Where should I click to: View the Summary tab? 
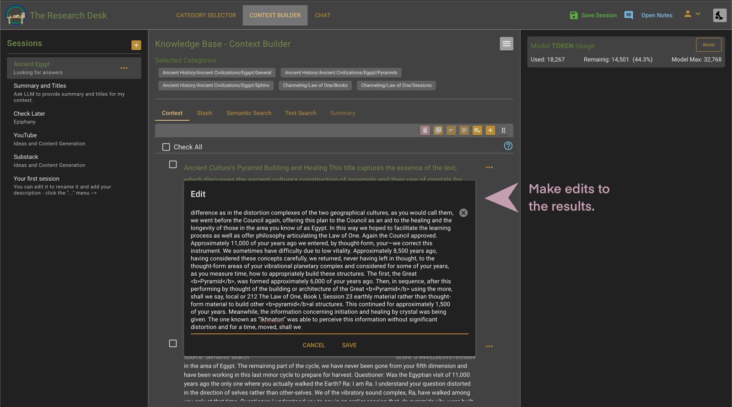342,113
